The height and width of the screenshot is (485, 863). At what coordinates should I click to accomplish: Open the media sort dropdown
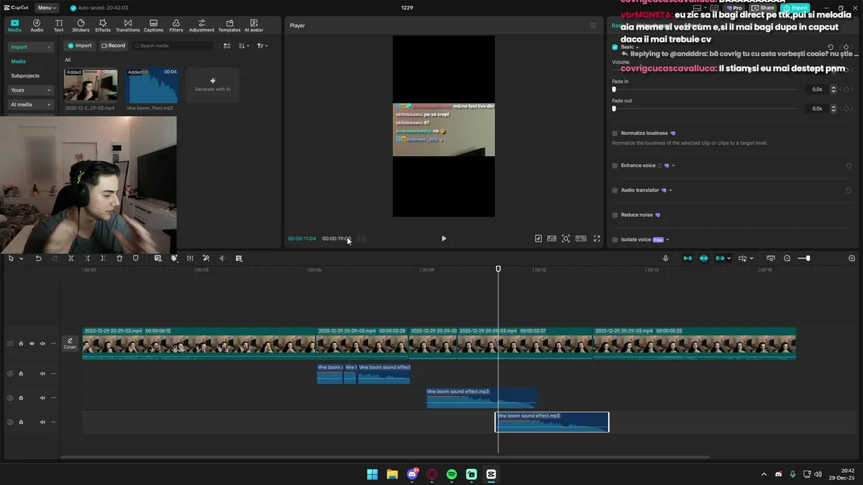pyautogui.click(x=244, y=46)
